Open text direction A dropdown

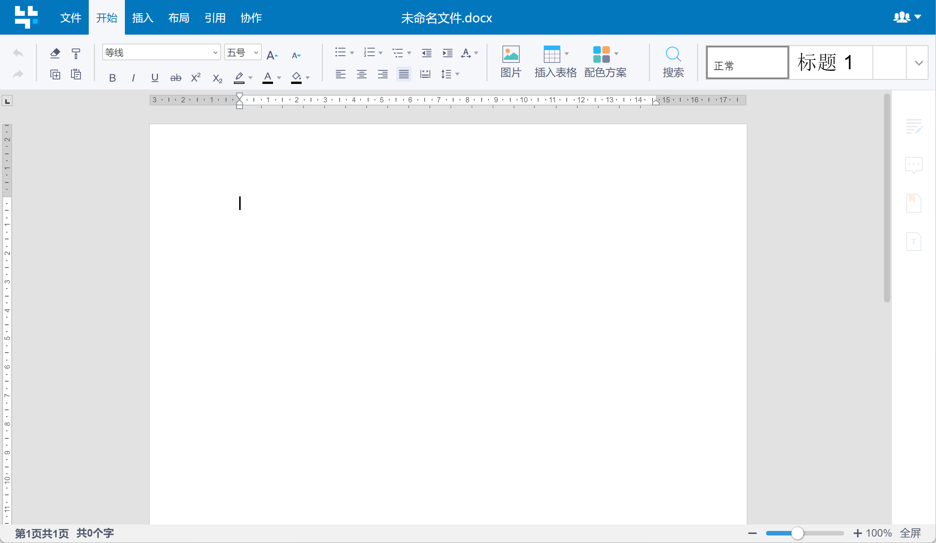476,53
